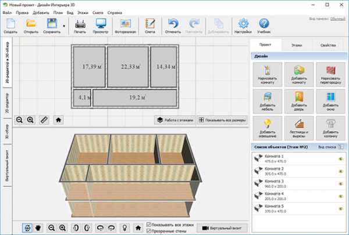The height and width of the screenshot is (235, 349).
Task: Click the Добавить комнату button
Action: coord(299,74)
